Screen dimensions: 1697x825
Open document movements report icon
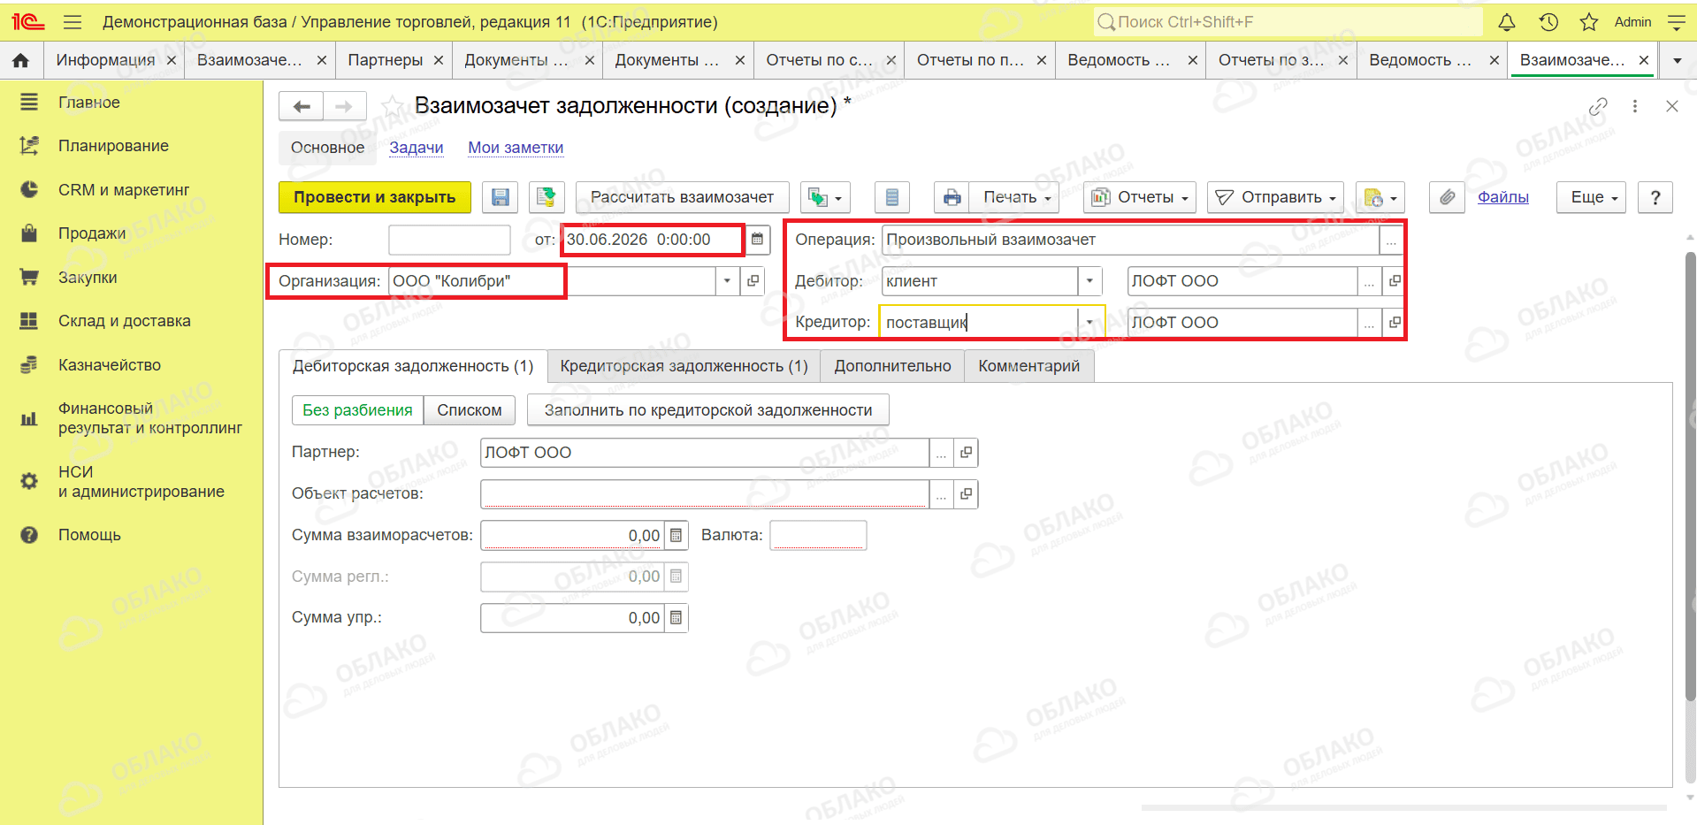[x=891, y=197]
